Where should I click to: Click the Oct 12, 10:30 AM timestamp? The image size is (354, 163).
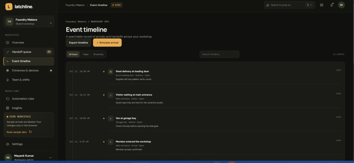79,71
